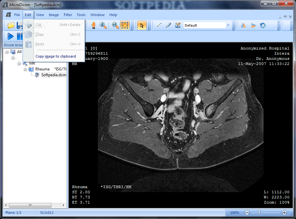
Task: Open the Help menu
Action: coord(113,15)
